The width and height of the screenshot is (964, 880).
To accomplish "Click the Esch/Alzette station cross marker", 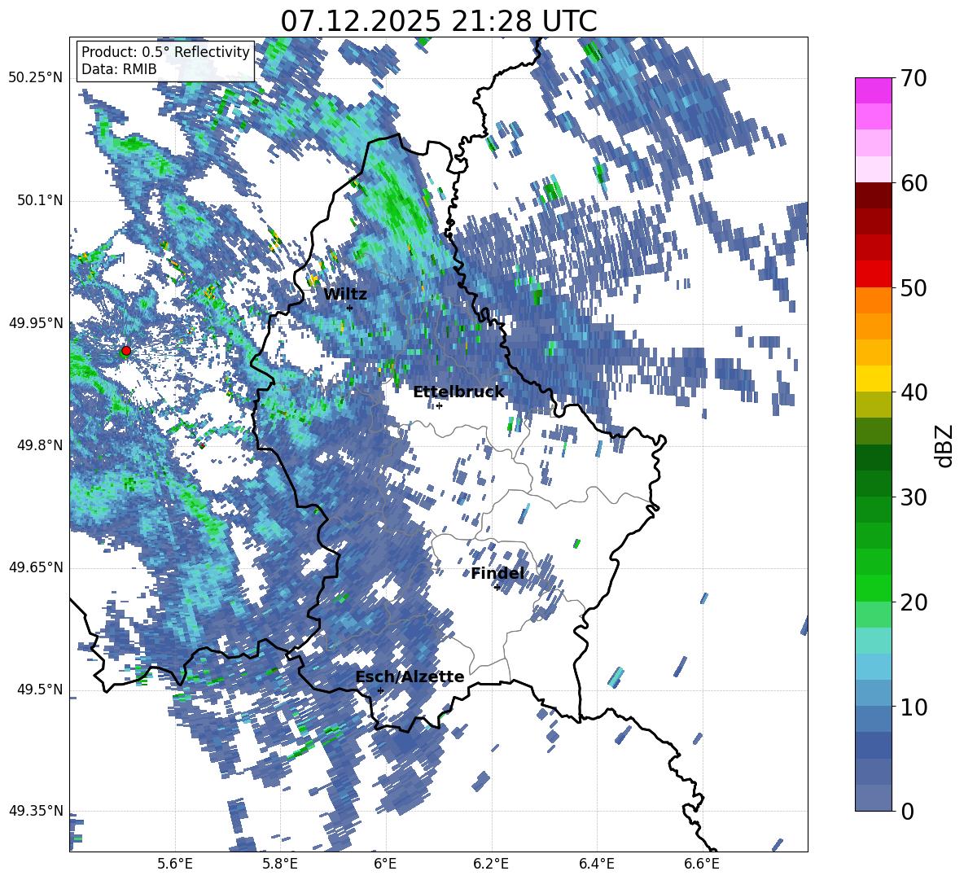I will (x=380, y=690).
